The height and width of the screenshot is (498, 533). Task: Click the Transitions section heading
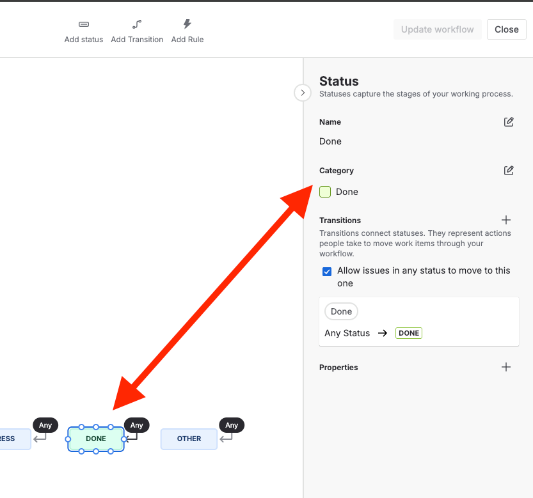click(340, 221)
